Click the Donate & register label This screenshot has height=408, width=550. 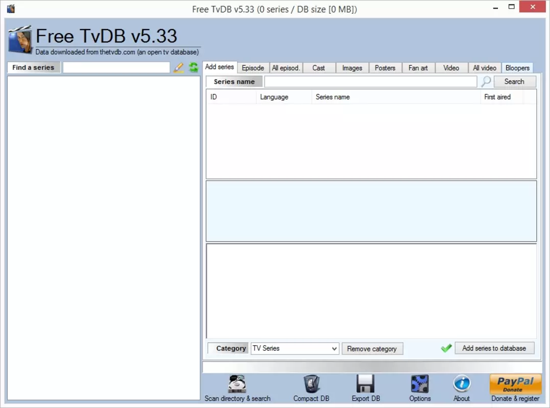click(x=515, y=398)
